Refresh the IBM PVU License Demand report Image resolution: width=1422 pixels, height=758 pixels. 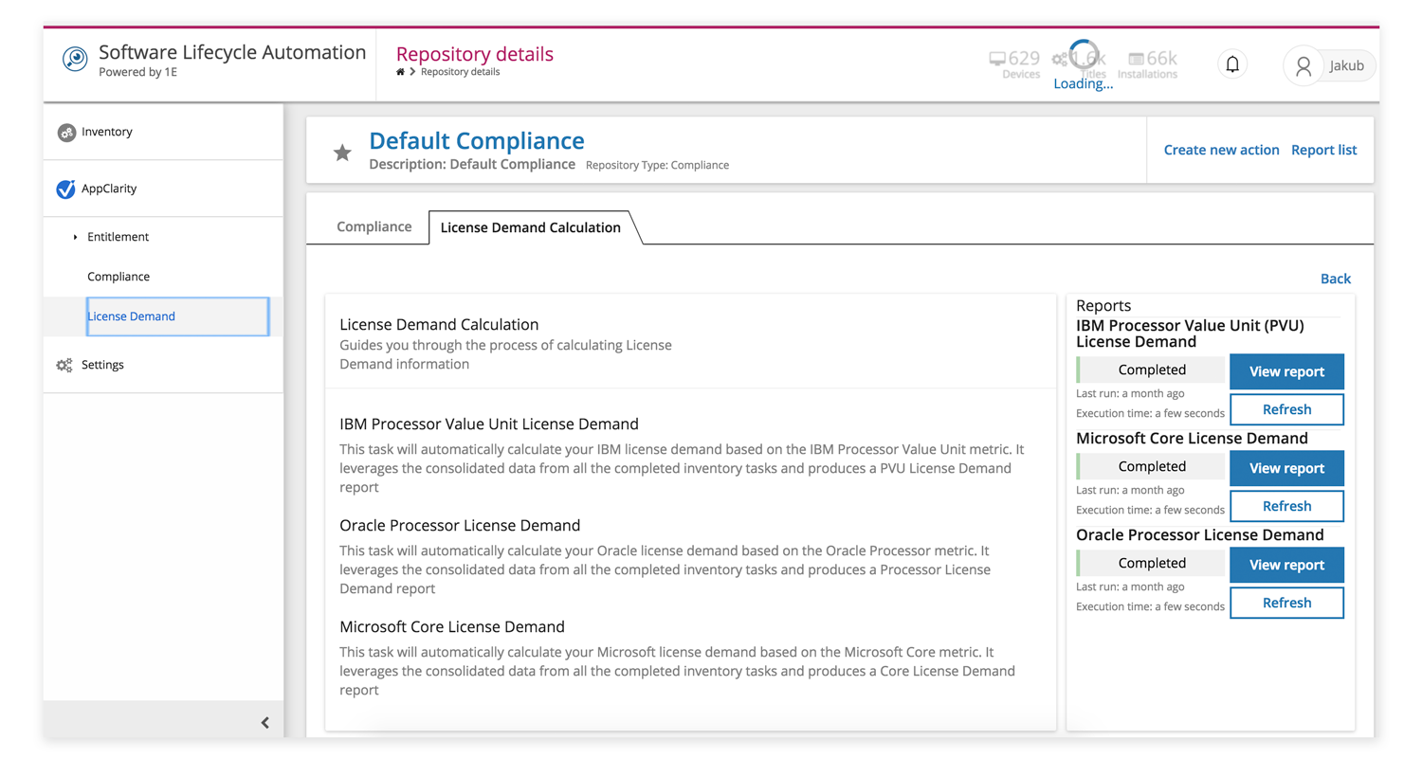[x=1286, y=409]
